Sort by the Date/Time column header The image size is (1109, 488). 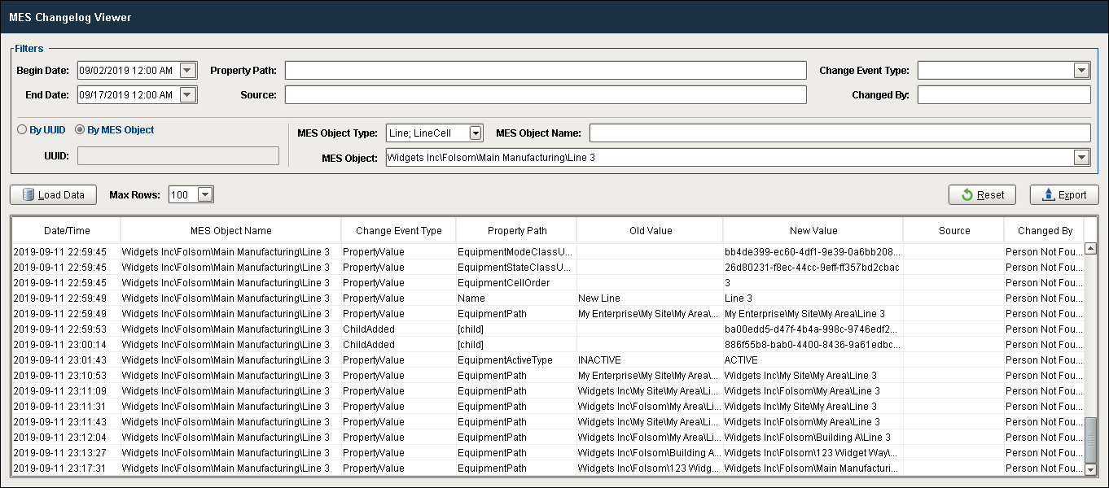67,231
